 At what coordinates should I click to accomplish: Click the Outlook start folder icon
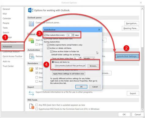(x=31, y=40)
